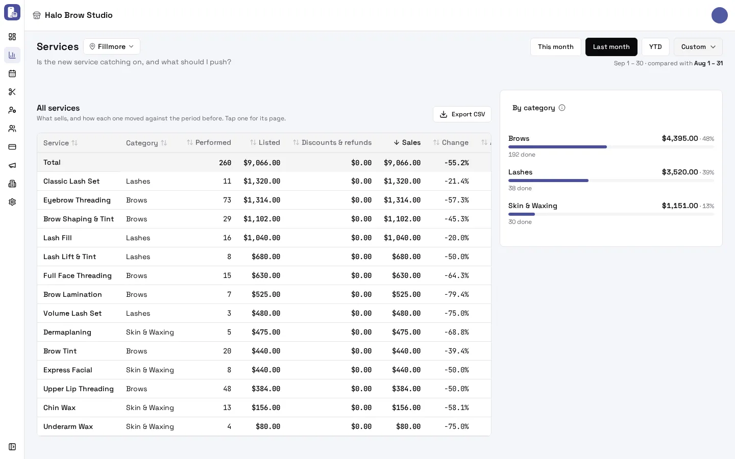Image resolution: width=735 pixels, height=459 pixels.
Task: Click the Skin & Waxing category label
Action: [x=533, y=206]
